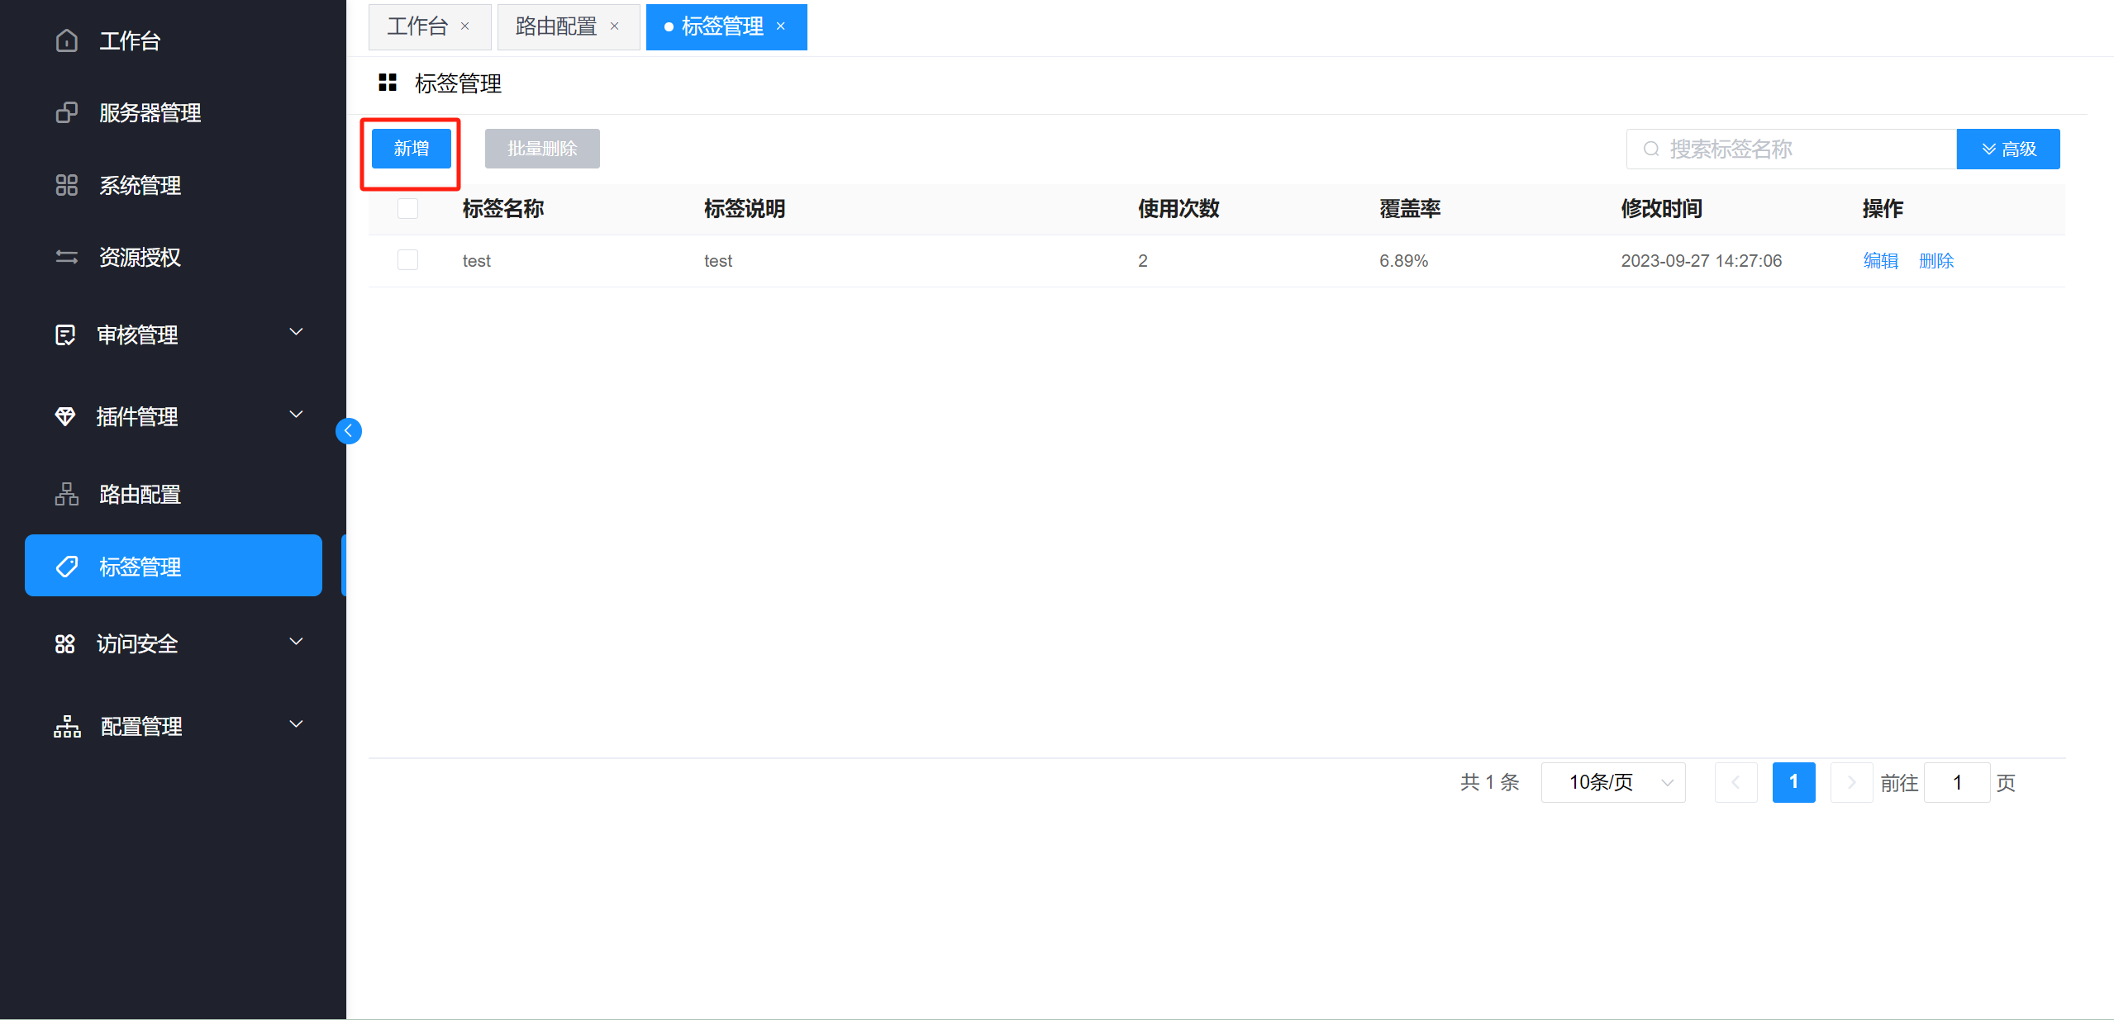Open 资源授权 in the sidebar
The width and height of the screenshot is (2114, 1020).
(x=174, y=257)
